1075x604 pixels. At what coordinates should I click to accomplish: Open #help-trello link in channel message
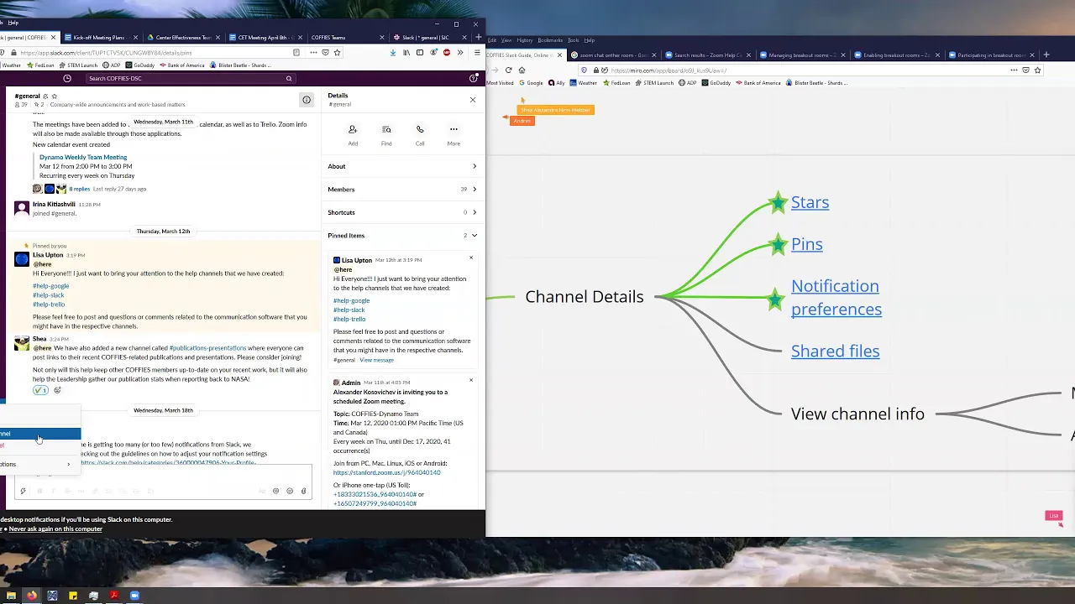[x=48, y=305]
